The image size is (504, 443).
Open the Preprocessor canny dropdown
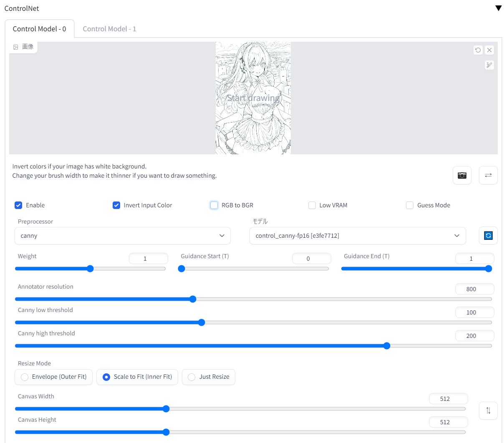tap(123, 236)
